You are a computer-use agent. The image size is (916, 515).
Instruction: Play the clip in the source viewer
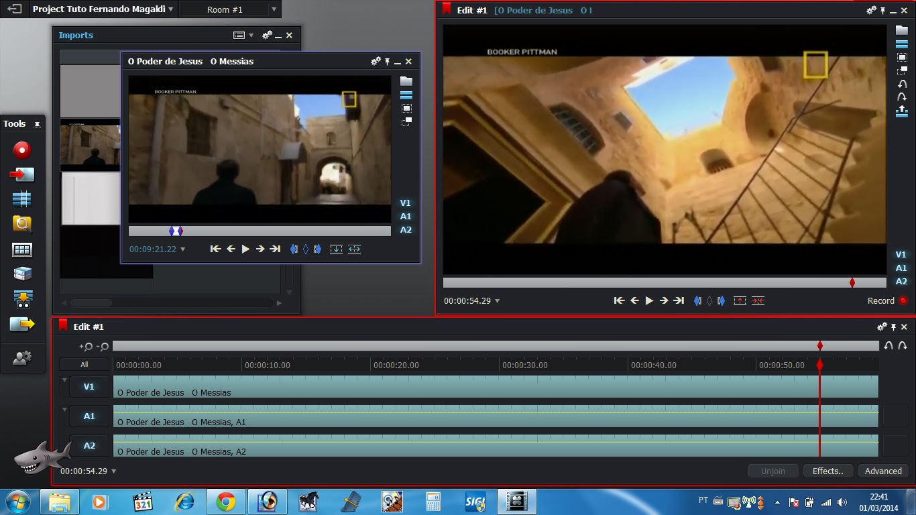tap(245, 249)
